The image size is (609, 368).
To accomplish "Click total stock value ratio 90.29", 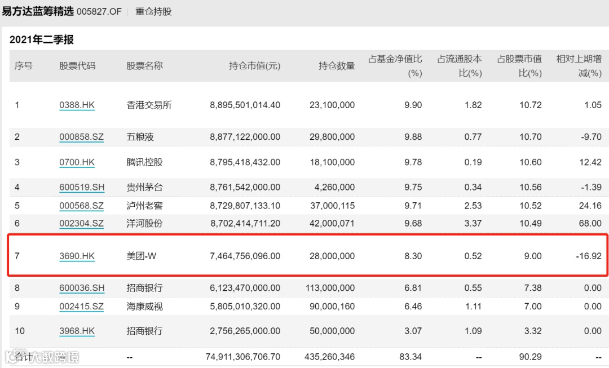I will pos(531,356).
